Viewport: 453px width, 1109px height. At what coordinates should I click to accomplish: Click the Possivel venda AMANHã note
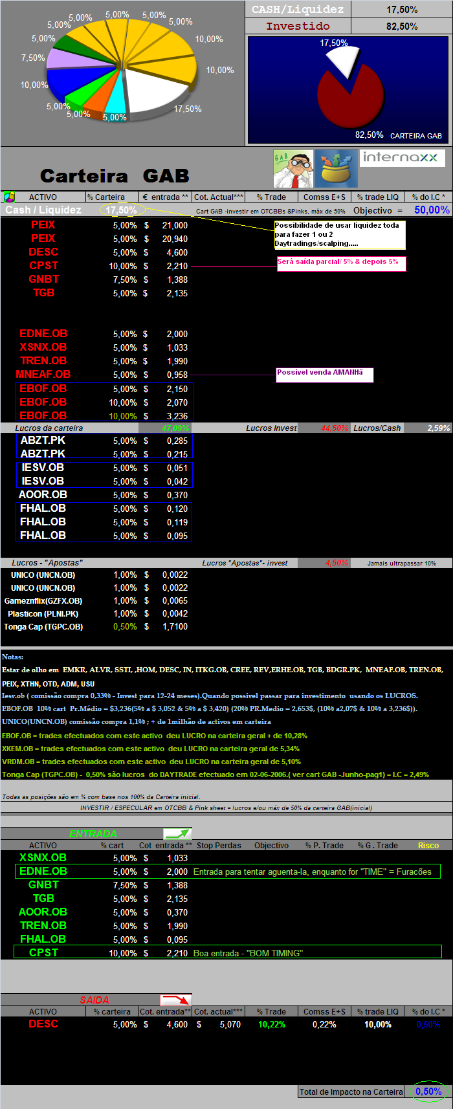325,375
